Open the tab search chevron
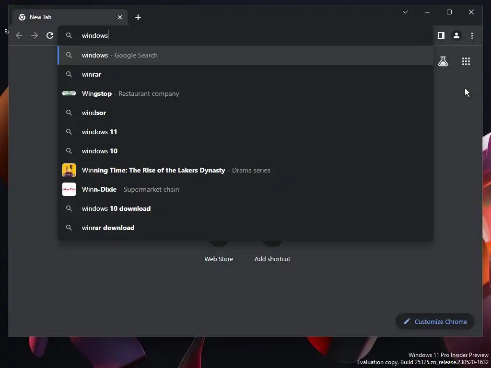This screenshot has width=491, height=368. (405, 12)
